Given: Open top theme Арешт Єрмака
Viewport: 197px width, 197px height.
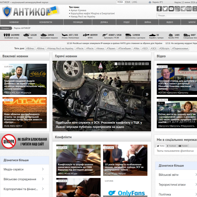Looking at the screenshot, I should (78, 10).
